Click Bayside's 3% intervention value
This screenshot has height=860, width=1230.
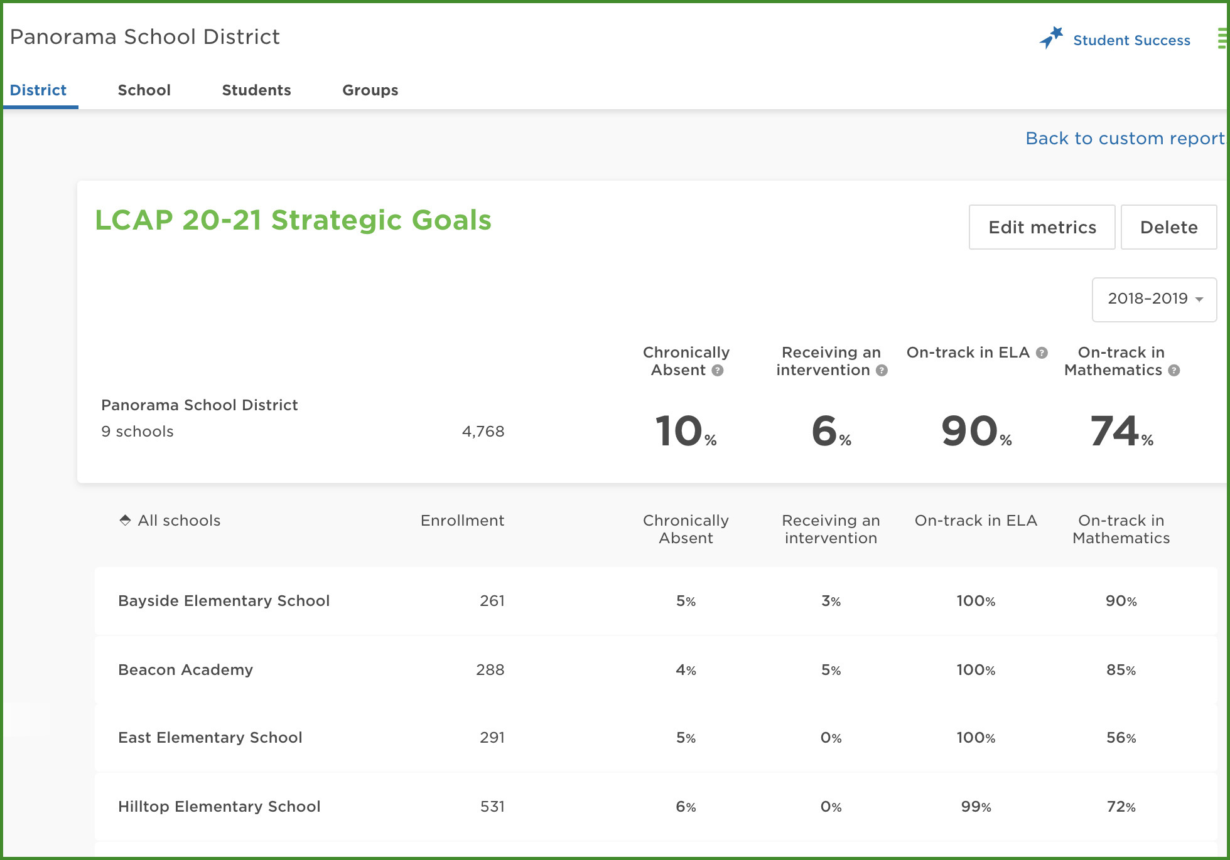click(831, 600)
